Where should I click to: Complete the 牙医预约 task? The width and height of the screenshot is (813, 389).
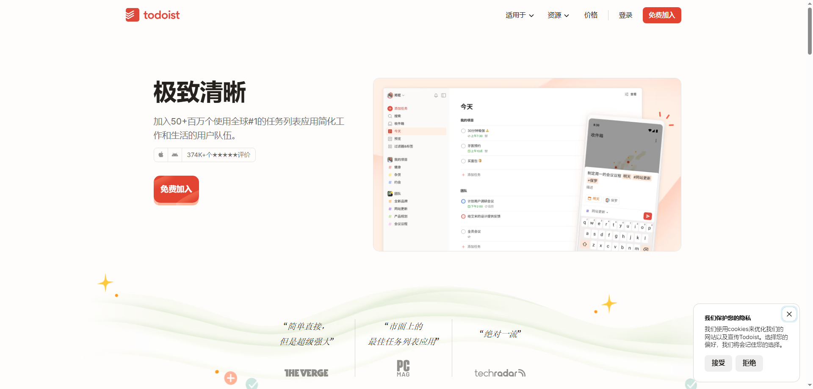[x=463, y=146]
